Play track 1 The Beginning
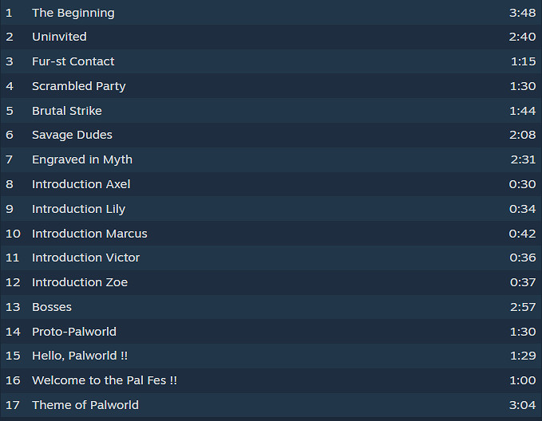This screenshot has height=421, width=542. pos(73,13)
